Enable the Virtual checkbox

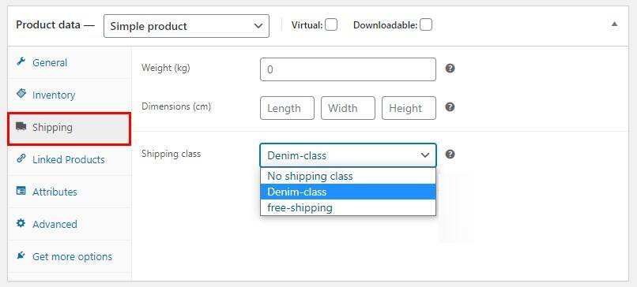click(331, 25)
